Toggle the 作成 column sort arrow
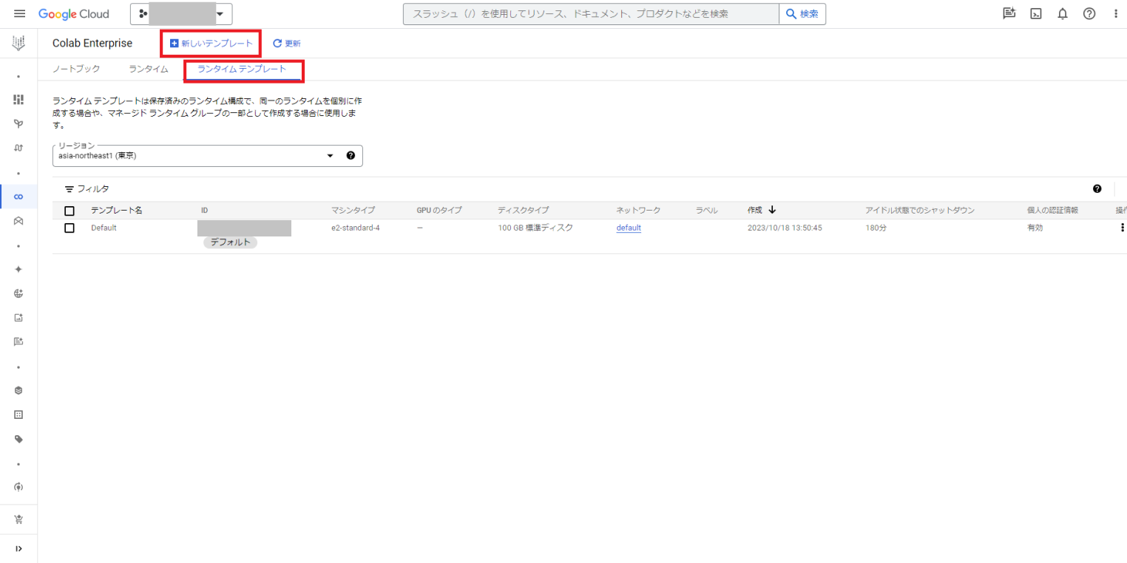 tap(772, 210)
